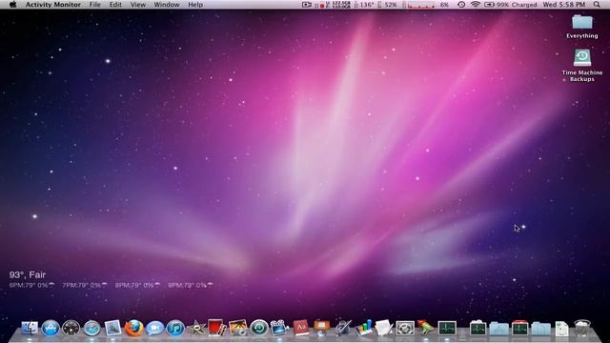
Task: Launch Photo Booth from the Dock
Action: 217,328
